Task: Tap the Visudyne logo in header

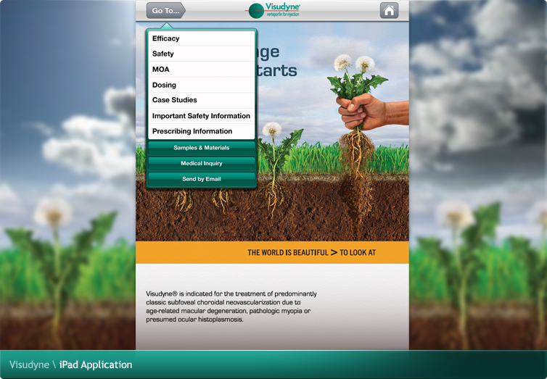Action: click(x=274, y=10)
